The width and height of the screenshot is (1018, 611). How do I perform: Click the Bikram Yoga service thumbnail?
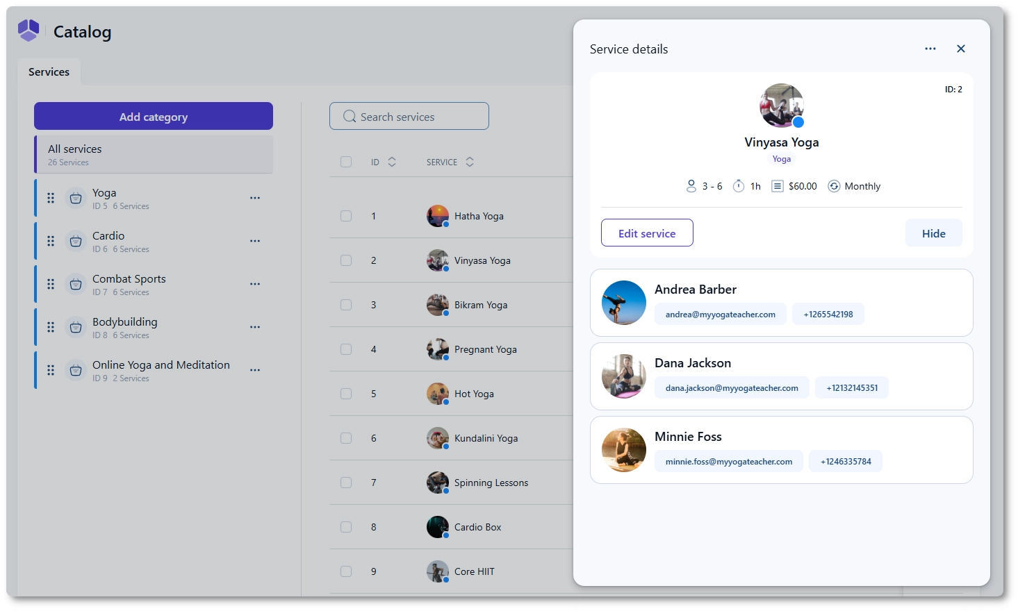(438, 305)
